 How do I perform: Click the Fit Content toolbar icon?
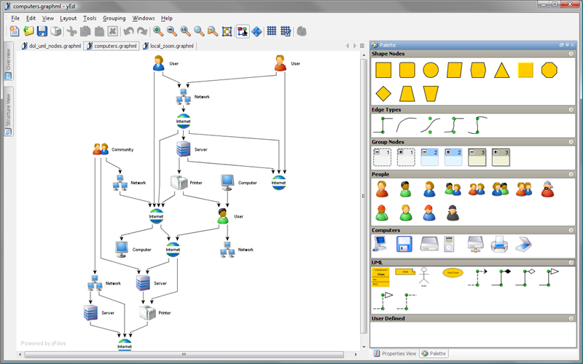click(x=227, y=31)
